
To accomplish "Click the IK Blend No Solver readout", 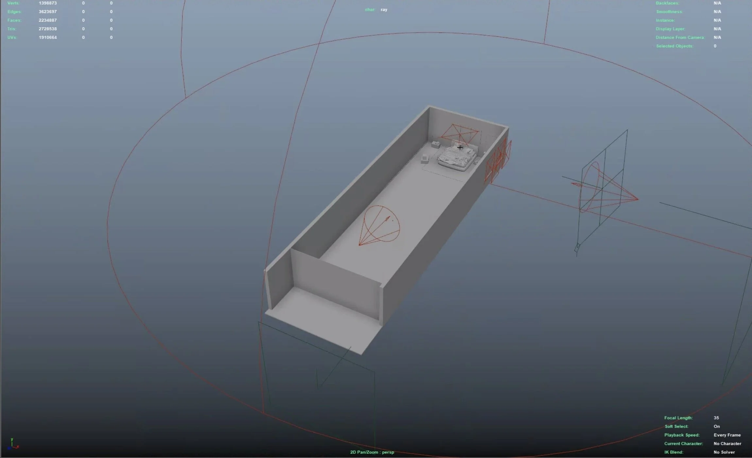I will tap(724, 452).
